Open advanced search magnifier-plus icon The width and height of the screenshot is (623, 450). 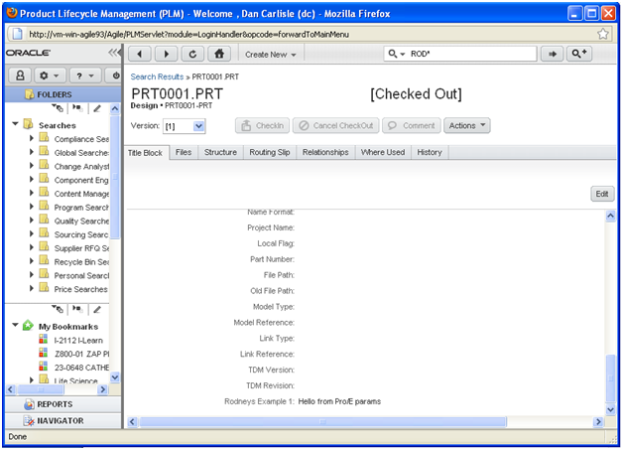point(578,54)
